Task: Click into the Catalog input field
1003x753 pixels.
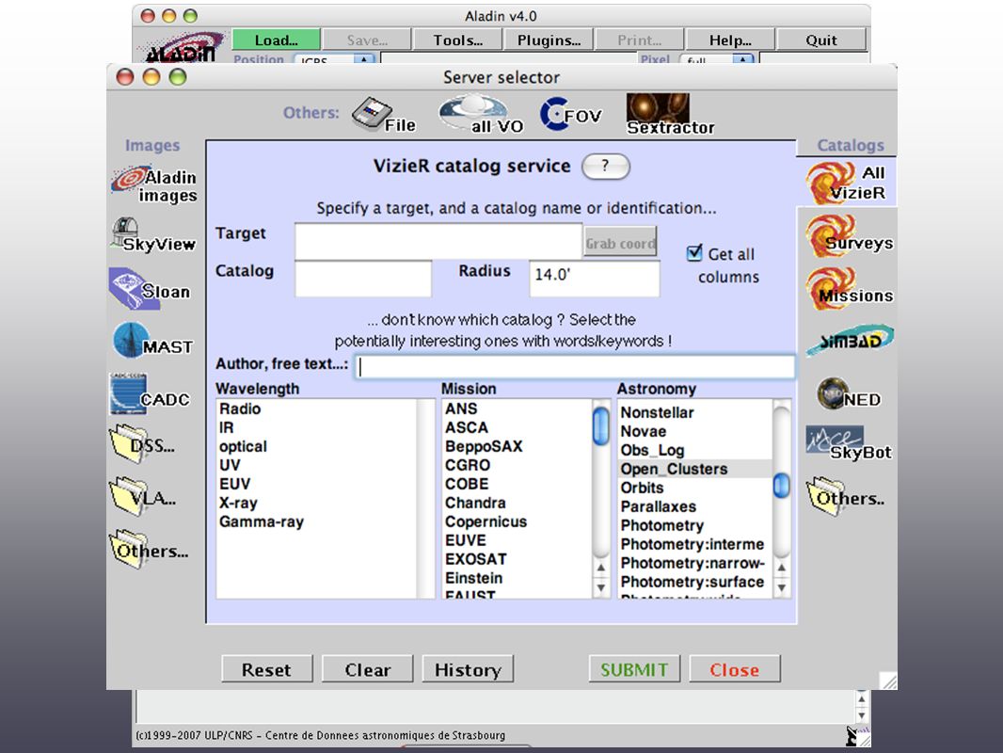Action: pos(362,279)
